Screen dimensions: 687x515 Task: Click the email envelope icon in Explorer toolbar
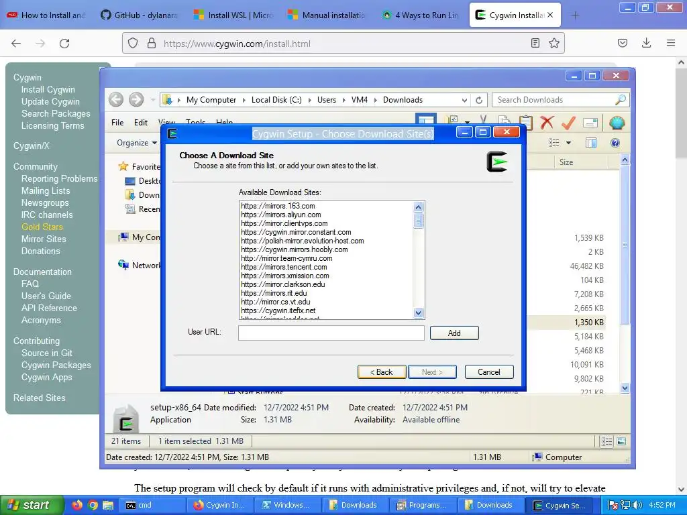click(590, 123)
